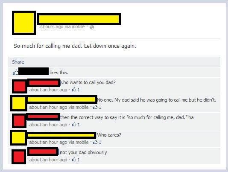Open yellow avatar beside 'Who cares?' comment
Screen dimensions: 228x172
click(x=18, y=137)
